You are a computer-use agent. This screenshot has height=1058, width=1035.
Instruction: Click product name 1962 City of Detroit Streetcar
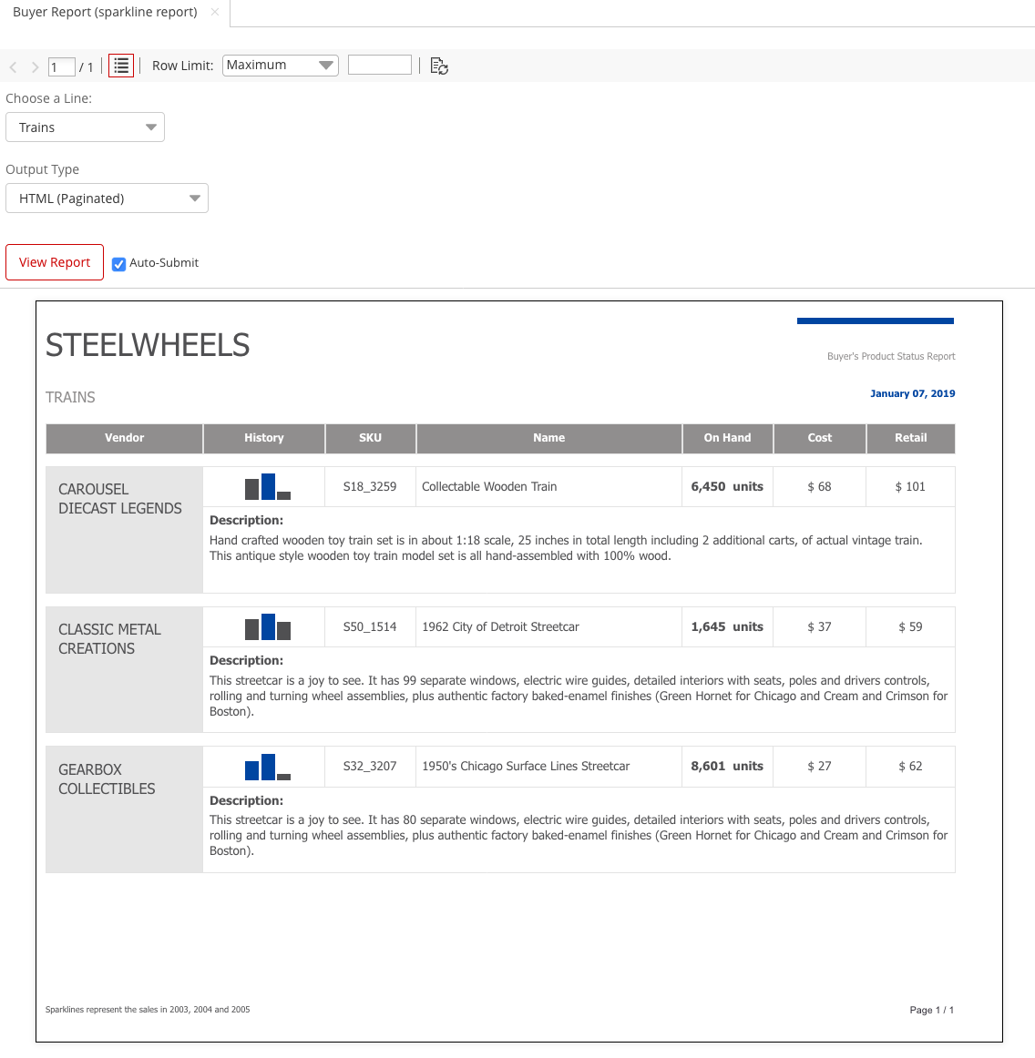(500, 626)
